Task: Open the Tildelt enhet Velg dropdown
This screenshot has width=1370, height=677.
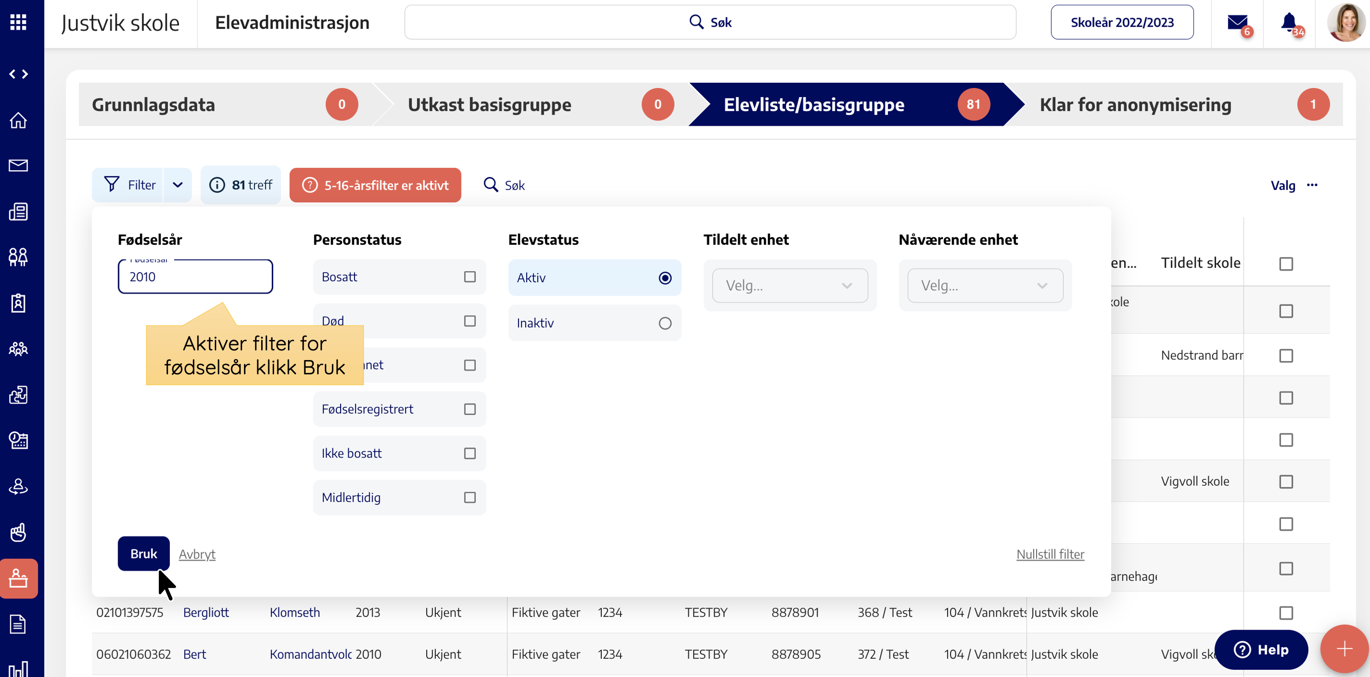Action: coord(790,286)
